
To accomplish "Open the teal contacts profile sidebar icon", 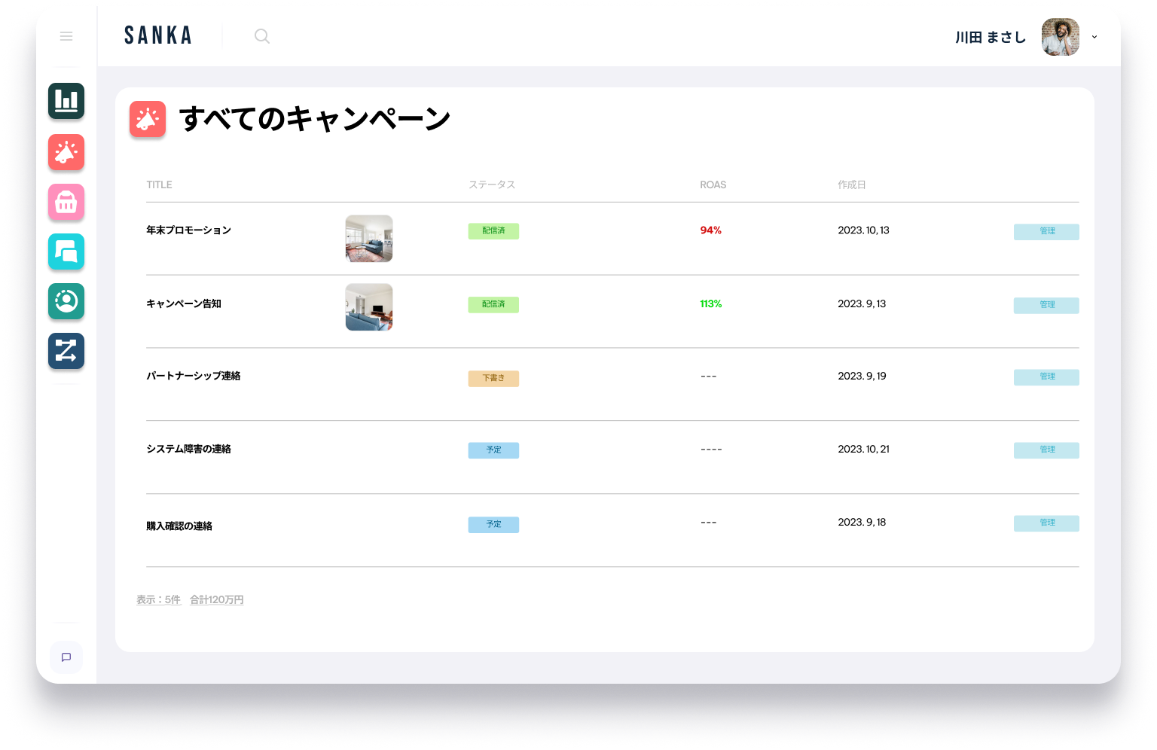I will [66, 301].
